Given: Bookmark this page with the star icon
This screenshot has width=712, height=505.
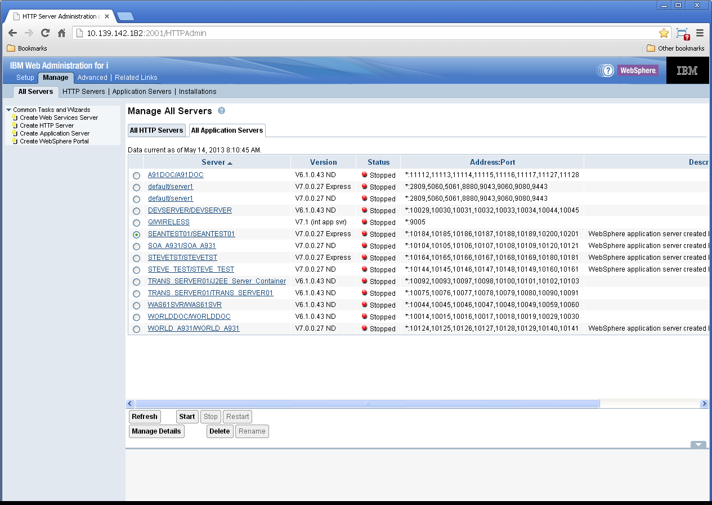Looking at the screenshot, I should tap(664, 33).
